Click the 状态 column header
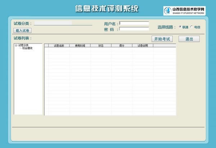The width and height of the screenshot is (216, 148). (x=101, y=46)
